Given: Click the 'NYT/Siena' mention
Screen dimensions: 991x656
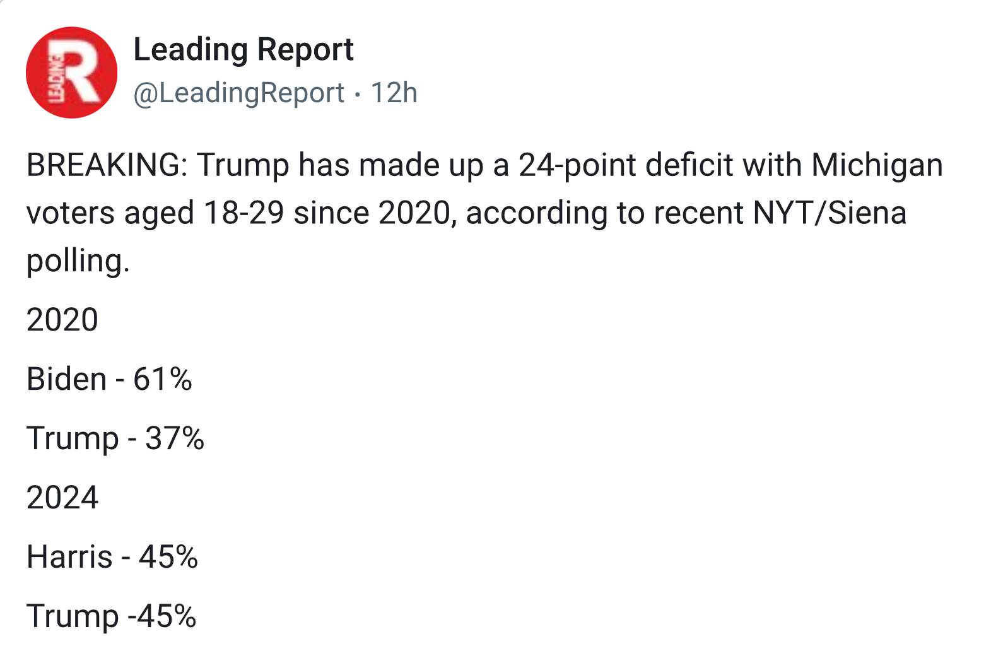Looking at the screenshot, I should pyautogui.click(x=830, y=213).
